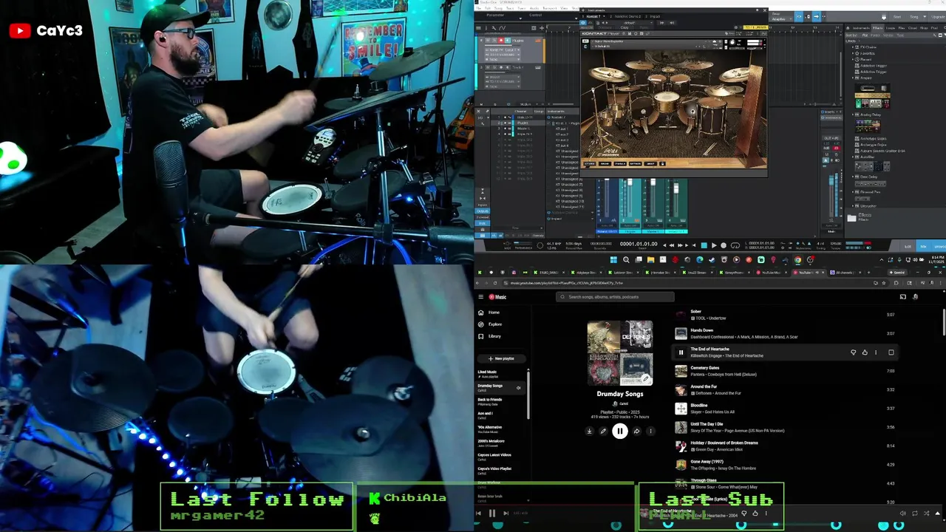The width and height of the screenshot is (946, 532).
Task: Rewind in the Studio One transport
Action: click(x=672, y=245)
